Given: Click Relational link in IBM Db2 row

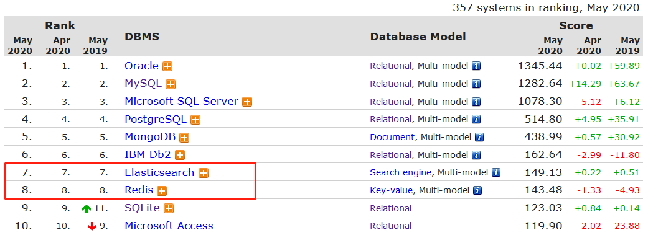Looking at the screenshot, I should point(391,155).
